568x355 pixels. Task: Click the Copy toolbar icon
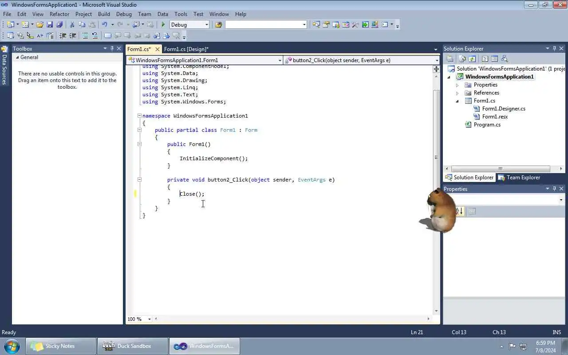pyautogui.click(x=82, y=25)
